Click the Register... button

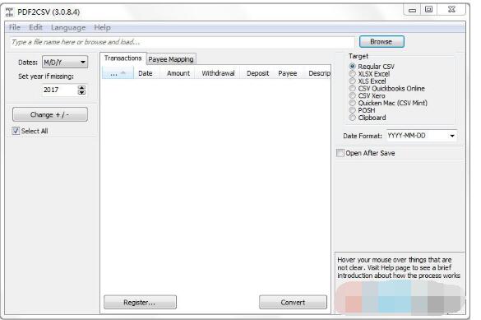140,302
